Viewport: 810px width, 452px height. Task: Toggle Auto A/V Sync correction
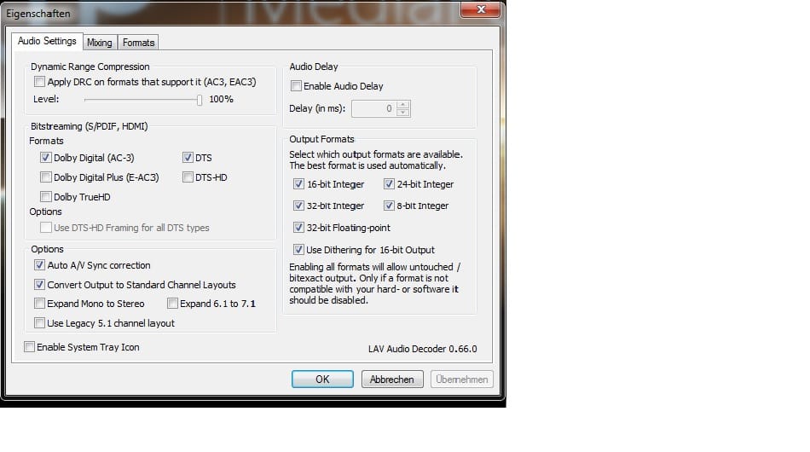point(40,265)
